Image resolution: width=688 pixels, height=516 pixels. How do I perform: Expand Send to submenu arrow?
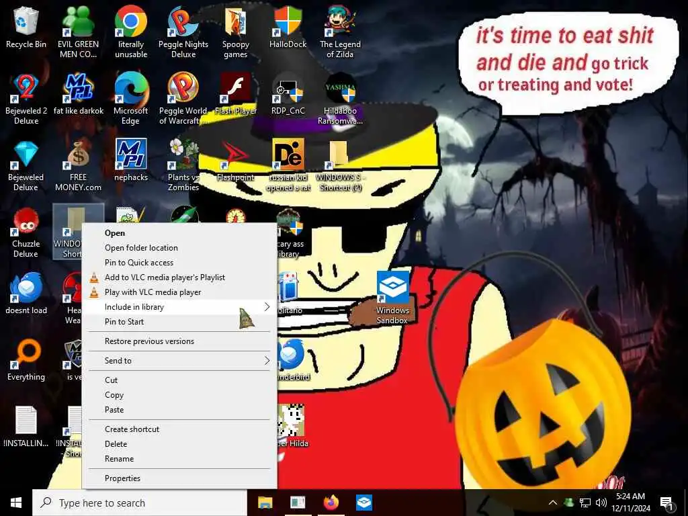[267, 361]
